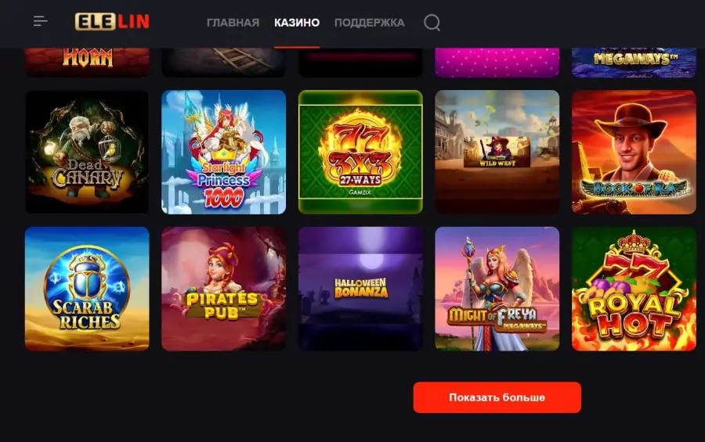Image resolution: width=705 pixels, height=442 pixels.
Task: Play the 77 3x3 27-Ways game
Action: [x=360, y=152]
